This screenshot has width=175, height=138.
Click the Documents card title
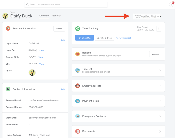(89, 131)
